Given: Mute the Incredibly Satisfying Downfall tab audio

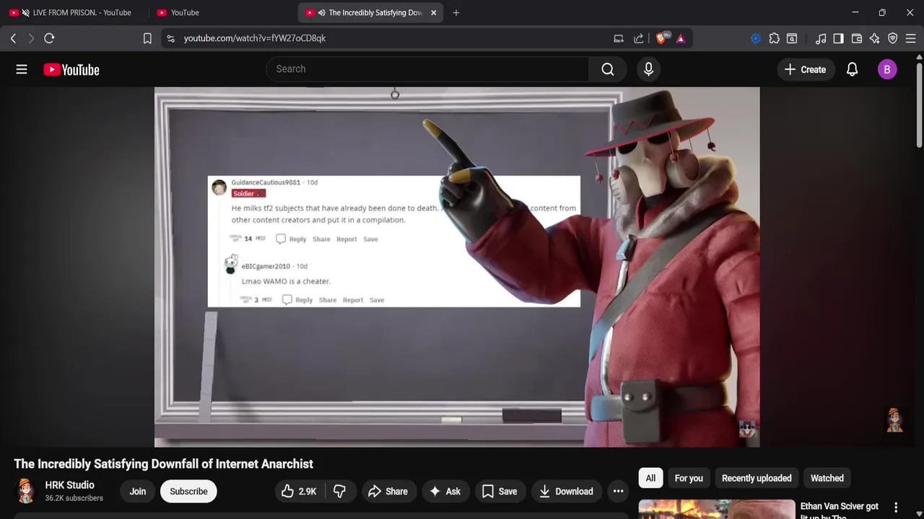Looking at the screenshot, I should [x=321, y=13].
